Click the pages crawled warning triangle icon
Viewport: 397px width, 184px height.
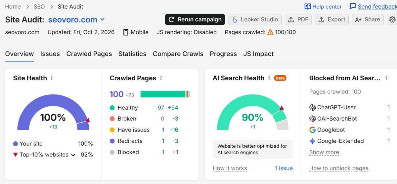270,32
